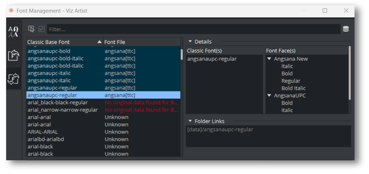The height and width of the screenshot is (174, 369).
Task: Click the font list vertical scrollbar
Action: click(x=182, y=54)
